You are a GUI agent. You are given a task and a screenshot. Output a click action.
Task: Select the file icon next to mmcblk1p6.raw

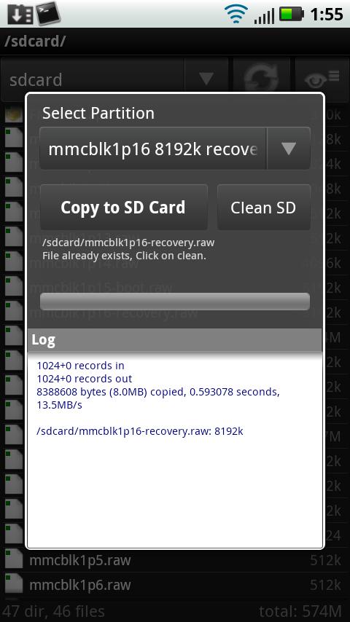click(x=14, y=585)
